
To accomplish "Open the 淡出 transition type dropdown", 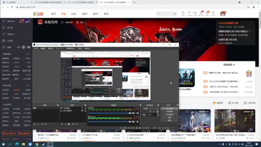I will (x=151, y=108).
